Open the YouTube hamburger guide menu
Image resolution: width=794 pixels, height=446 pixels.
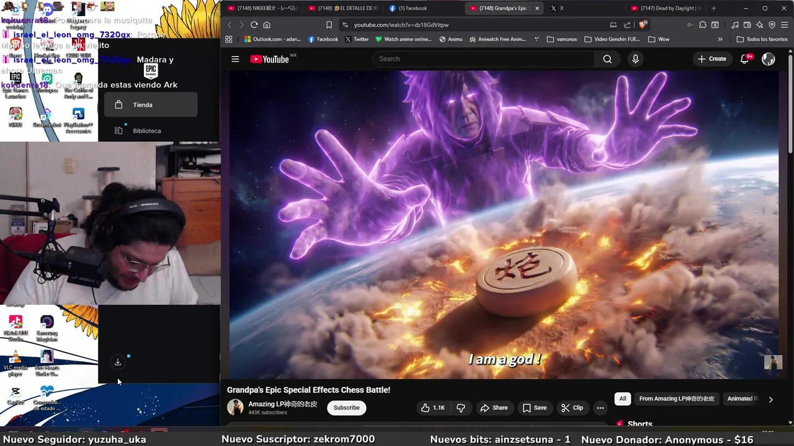235,59
